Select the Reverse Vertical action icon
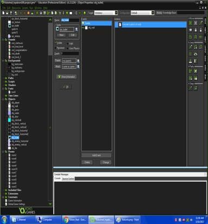This screenshot has height=224, width=208. [x=196, y=37]
